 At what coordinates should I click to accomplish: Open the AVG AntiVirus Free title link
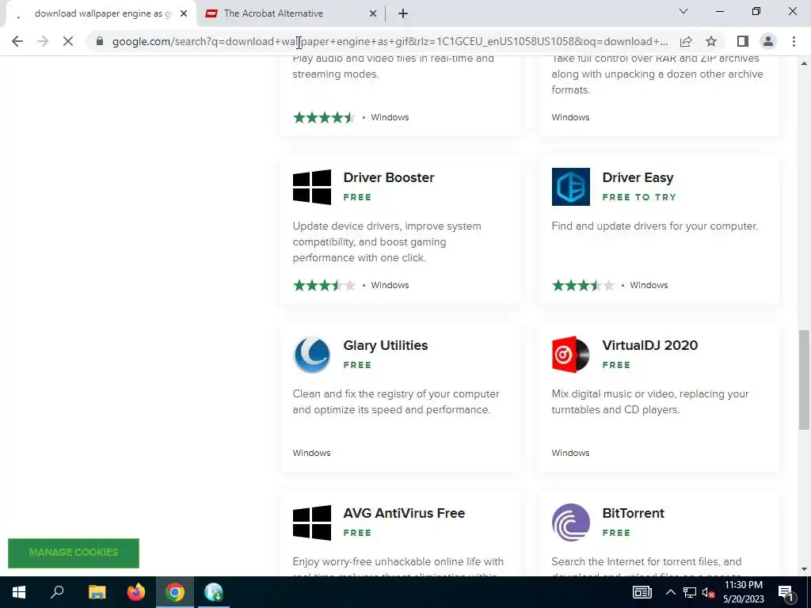pyautogui.click(x=404, y=513)
